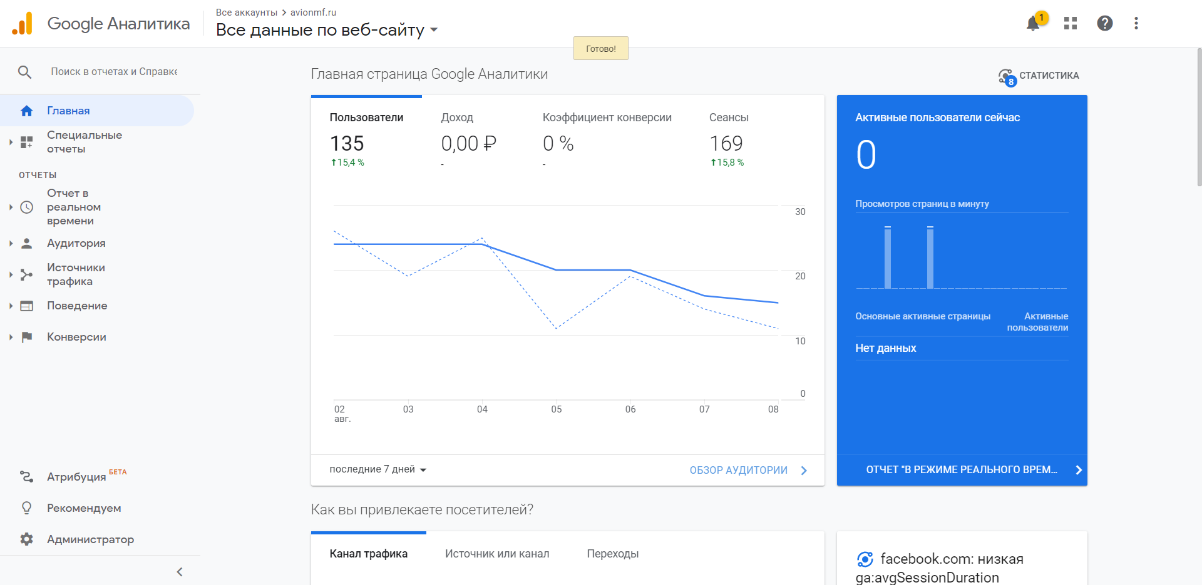Image resolution: width=1202 pixels, height=585 pixels.
Task: Click the Специальные отчеты dashboard icon
Action: click(x=26, y=142)
